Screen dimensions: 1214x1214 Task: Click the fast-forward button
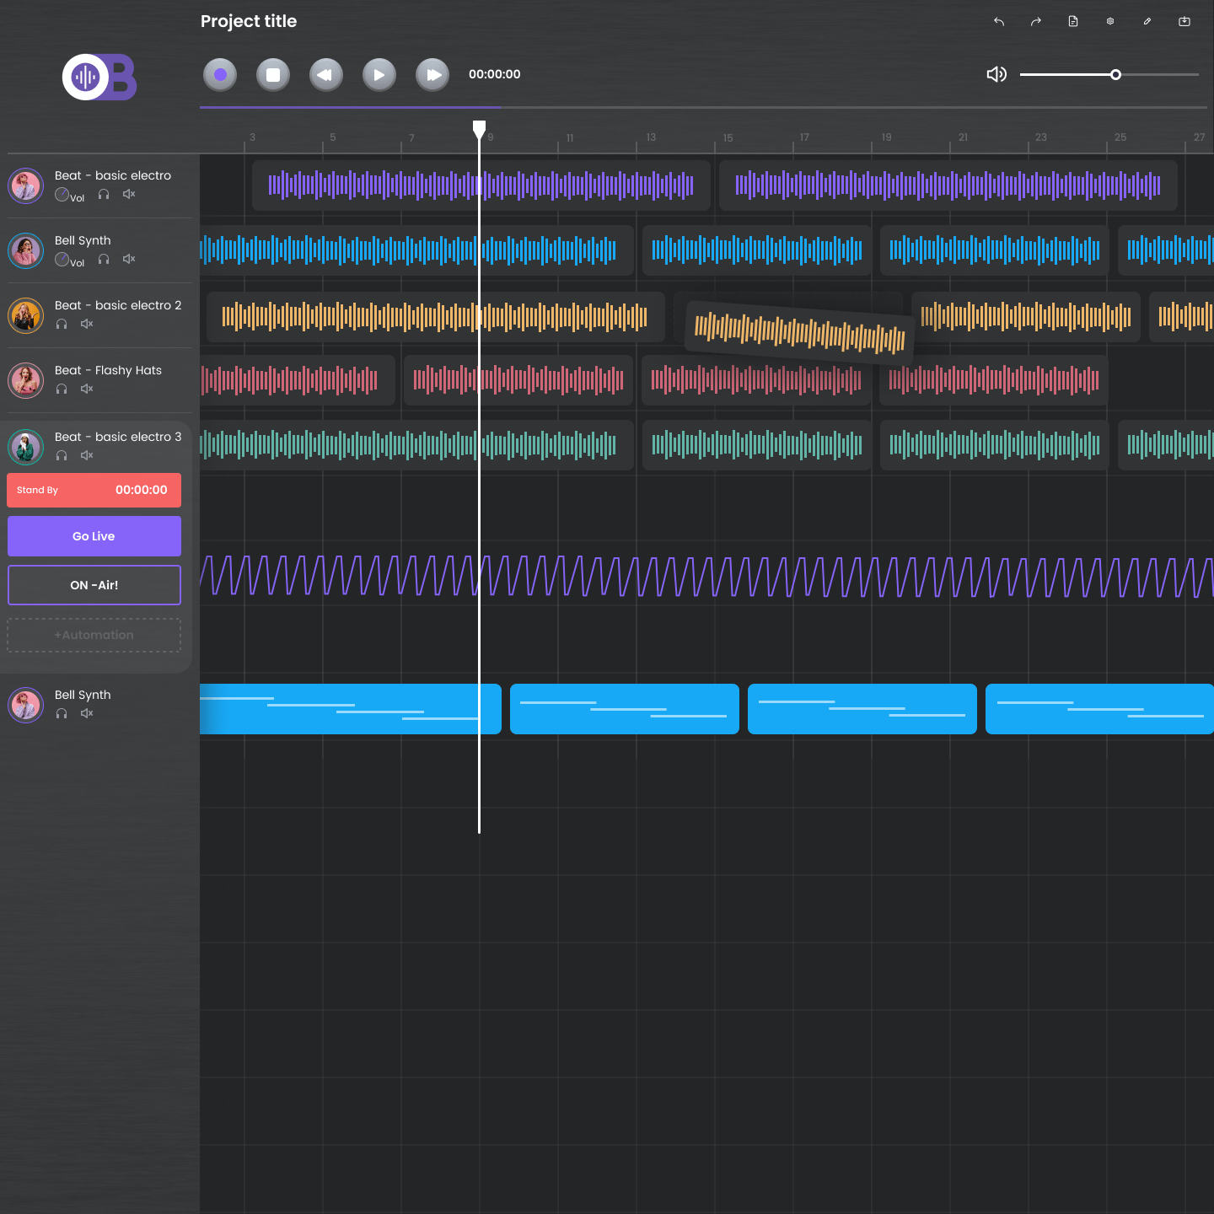(432, 75)
